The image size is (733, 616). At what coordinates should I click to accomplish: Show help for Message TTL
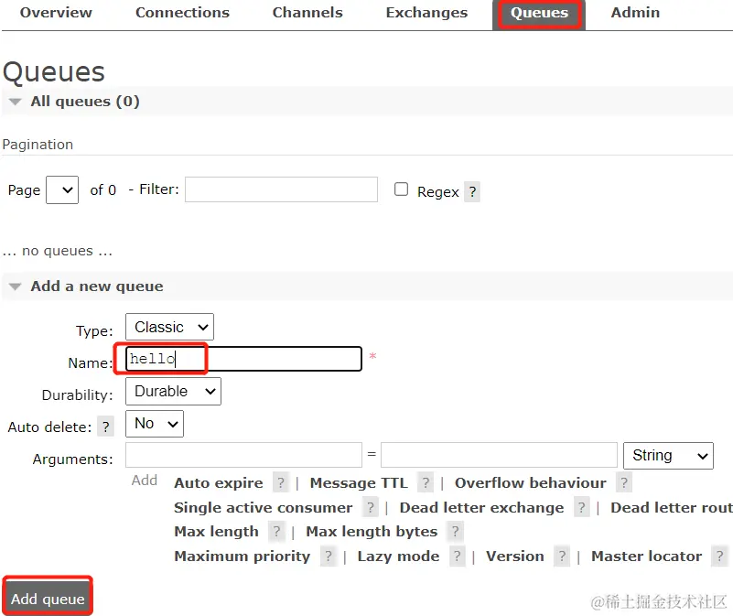coord(425,482)
